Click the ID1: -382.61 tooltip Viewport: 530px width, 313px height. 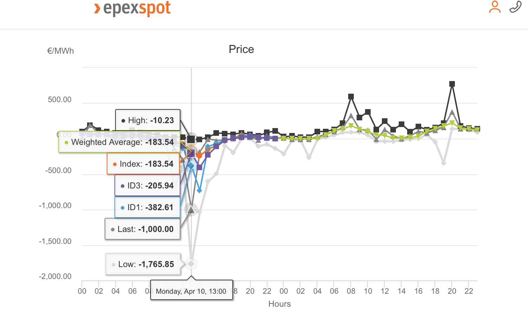147,207
